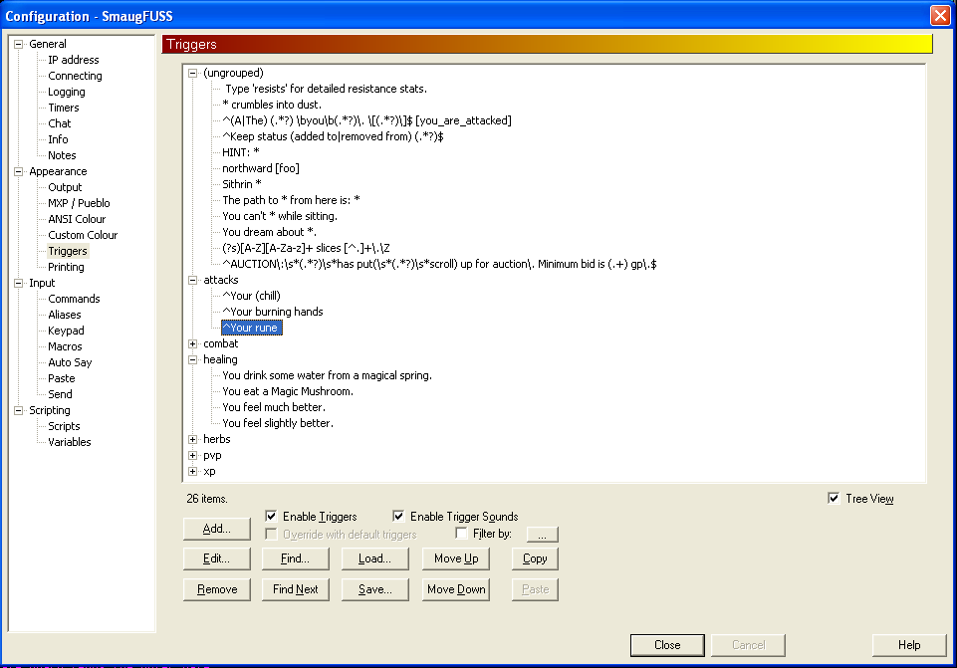Collapse the attacks trigger group
Image resolution: width=957 pixels, height=668 pixels.
pyautogui.click(x=193, y=280)
